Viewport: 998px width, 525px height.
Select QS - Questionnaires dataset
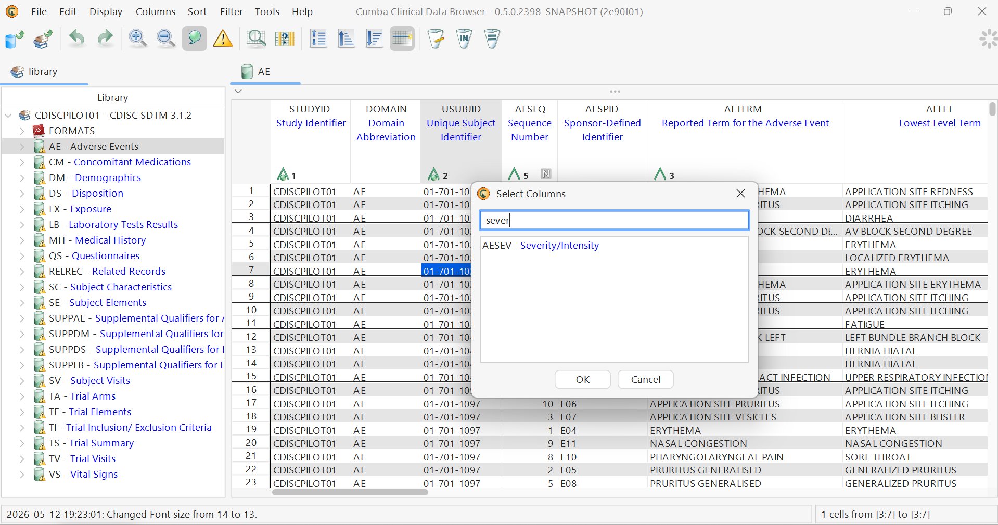94,256
